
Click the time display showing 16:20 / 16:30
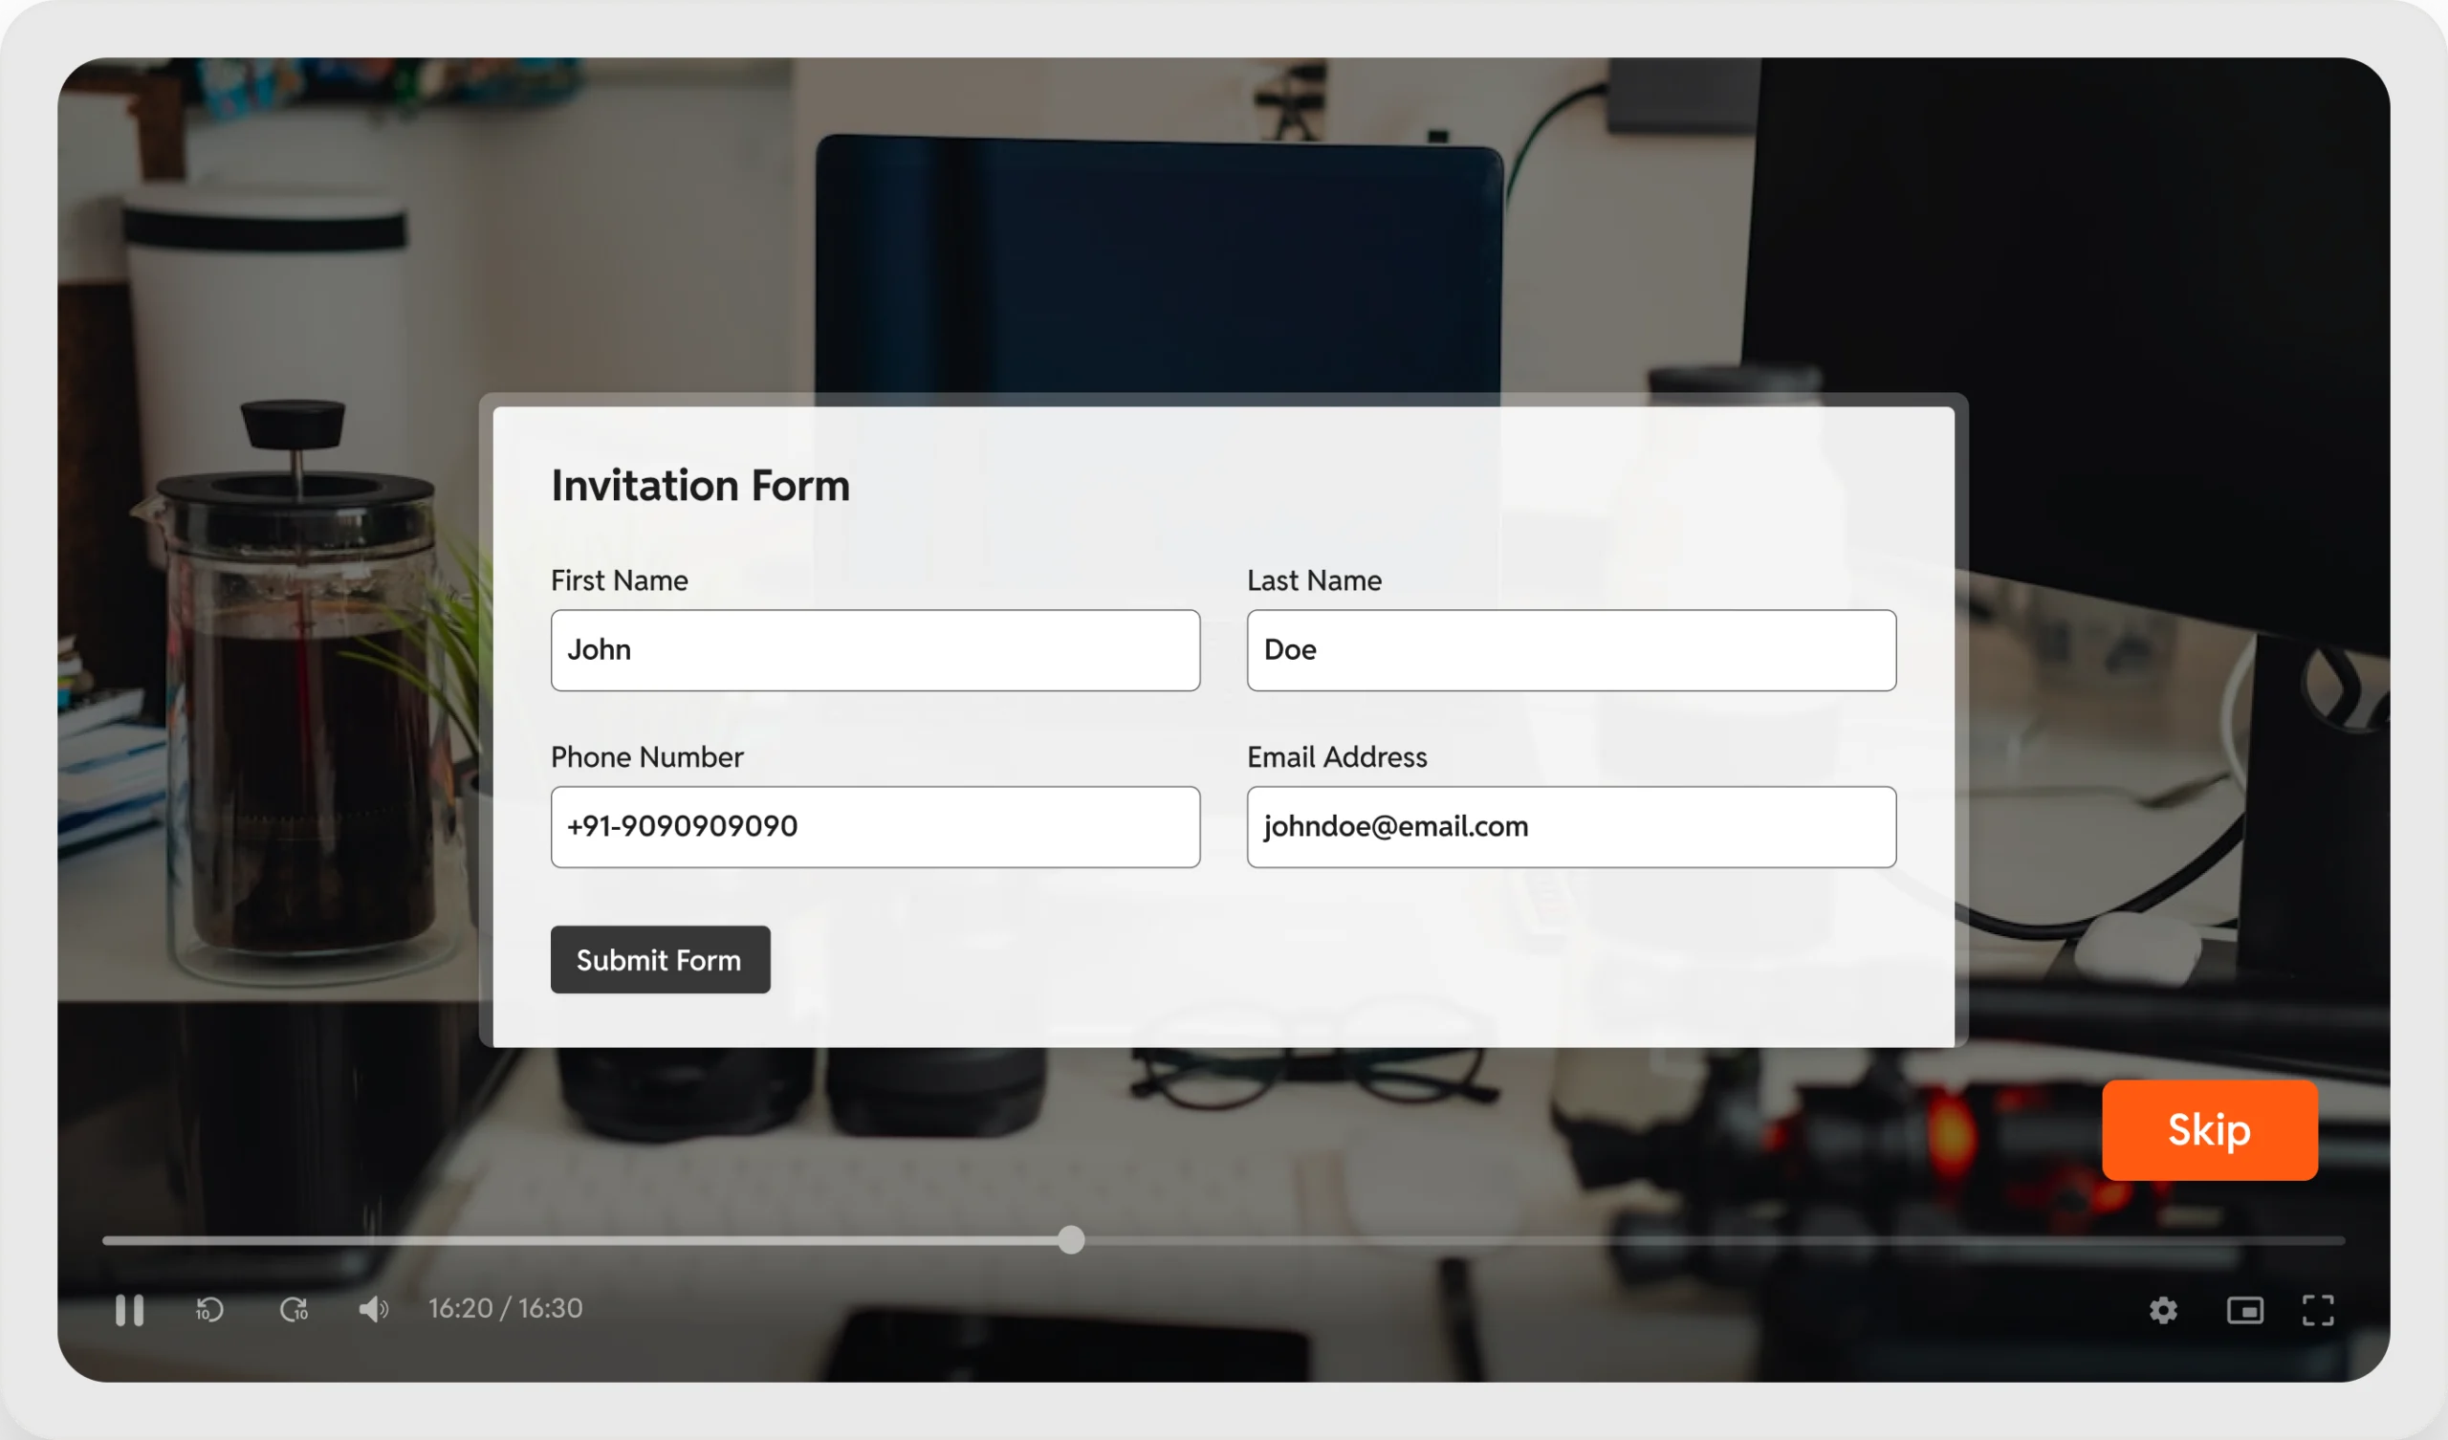click(x=504, y=1308)
